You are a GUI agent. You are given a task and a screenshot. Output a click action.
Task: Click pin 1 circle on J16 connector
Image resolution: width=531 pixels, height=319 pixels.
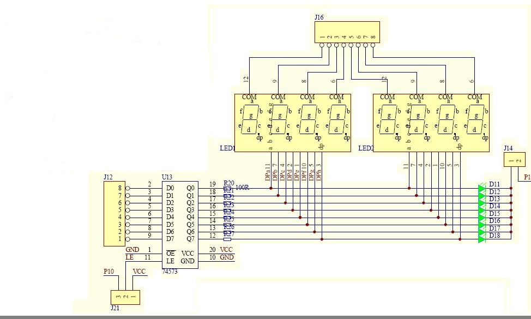[x=322, y=46]
